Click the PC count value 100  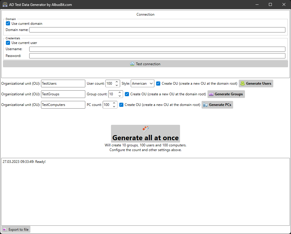[107, 105]
